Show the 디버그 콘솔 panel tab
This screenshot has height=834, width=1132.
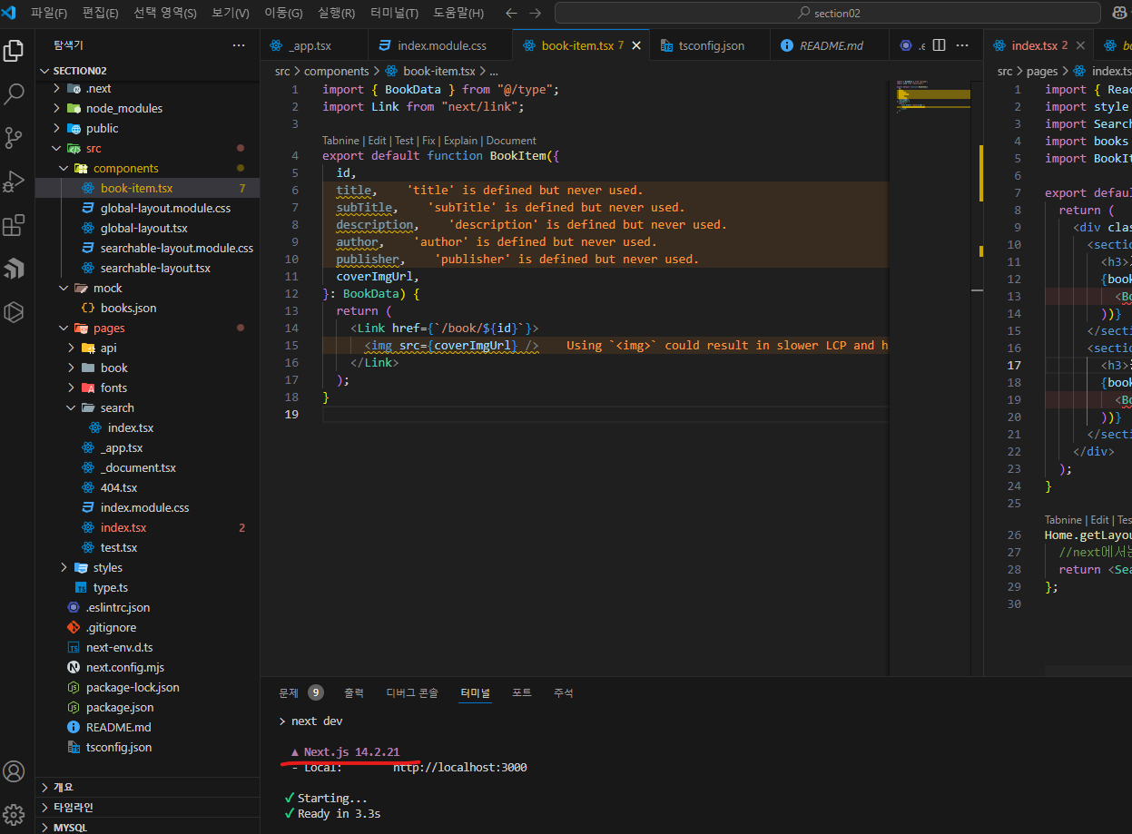[x=412, y=692]
